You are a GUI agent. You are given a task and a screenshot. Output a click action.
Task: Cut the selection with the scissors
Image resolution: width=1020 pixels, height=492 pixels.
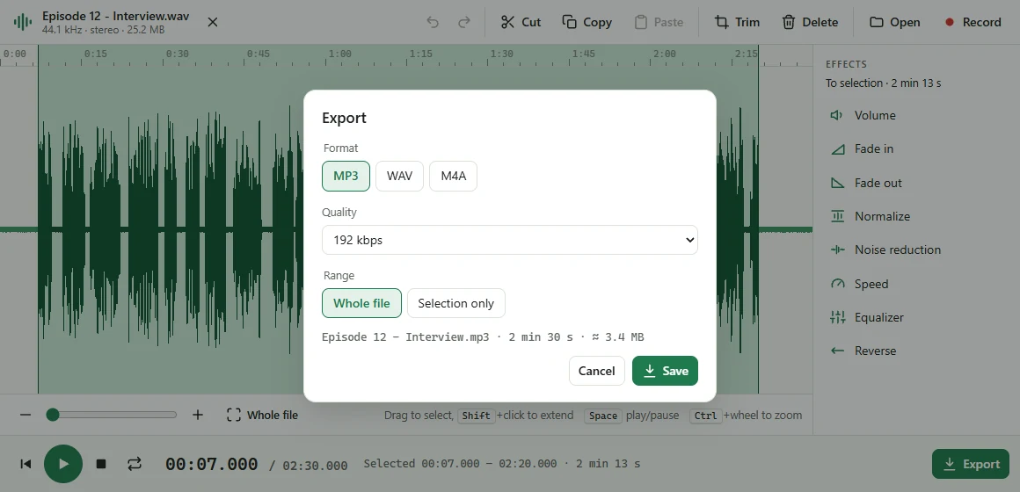[x=521, y=22]
